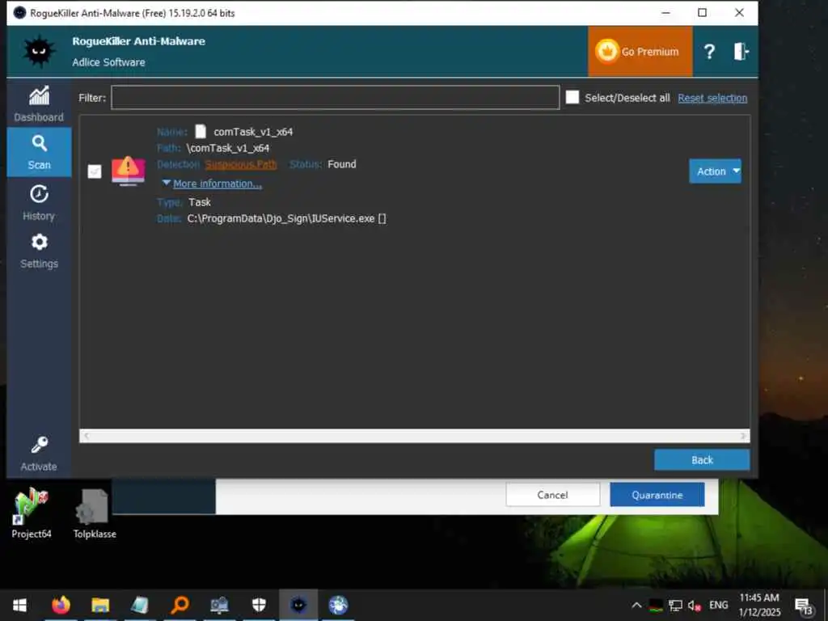Screen dimensions: 828x621
Task: Click the Cancel button in the dialog behind
Action: click(x=552, y=495)
